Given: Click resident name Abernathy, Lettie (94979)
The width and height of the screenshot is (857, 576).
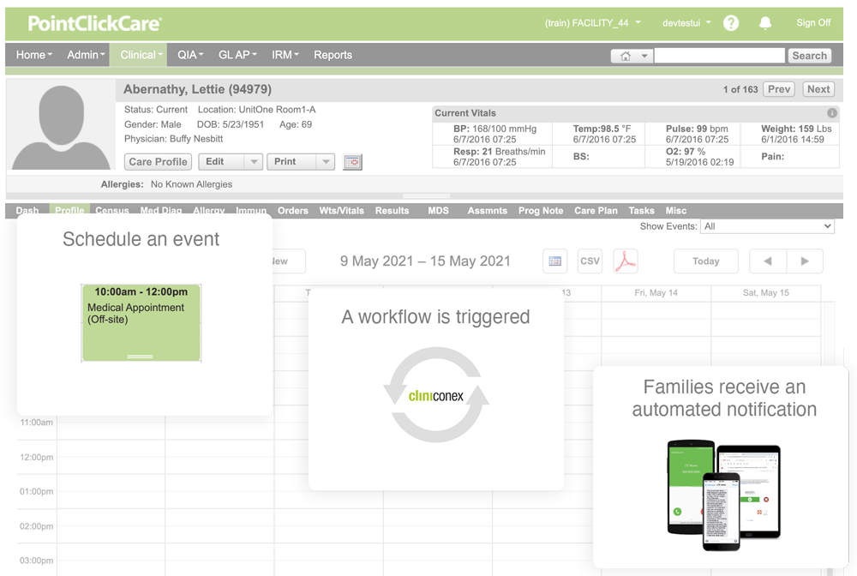Looking at the screenshot, I should 197,89.
